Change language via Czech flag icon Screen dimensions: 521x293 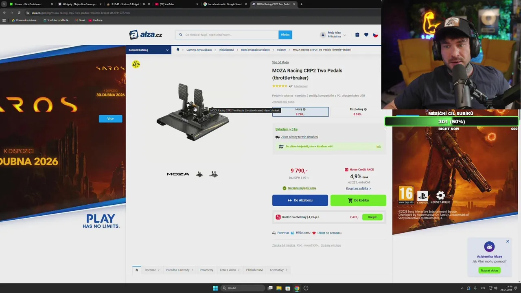pos(375,35)
